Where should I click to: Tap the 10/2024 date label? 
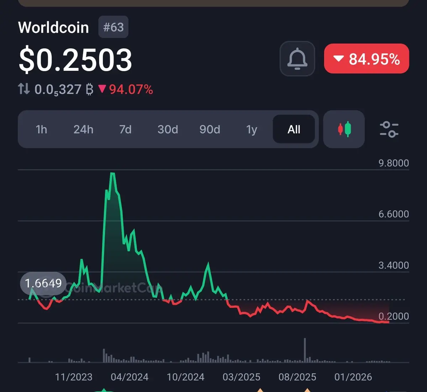point(185,377)
